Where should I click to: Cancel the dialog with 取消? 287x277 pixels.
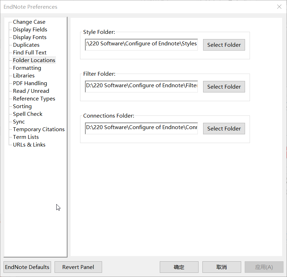click(222, 267)
